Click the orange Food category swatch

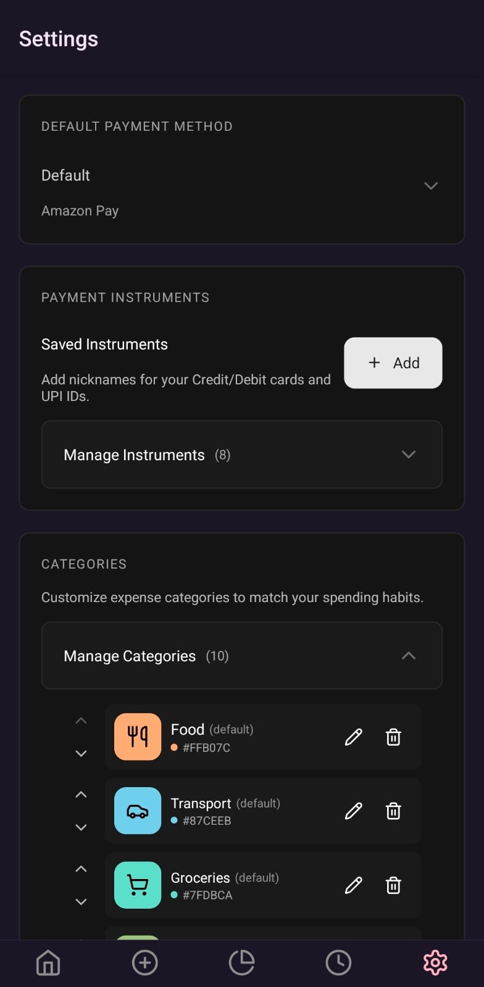click(138, 737)
